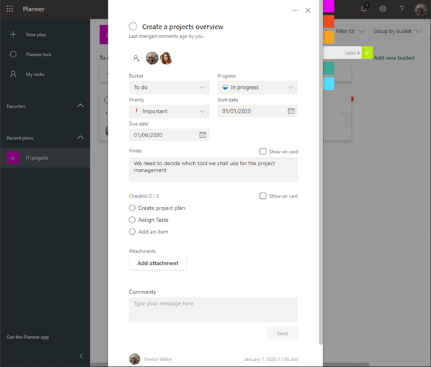Click the Add attachment button
The width and height of the screenshot is (431, 367).
158,263
